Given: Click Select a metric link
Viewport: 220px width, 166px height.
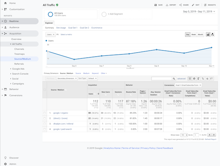Looking at the screenshot, I should (66, 34).
